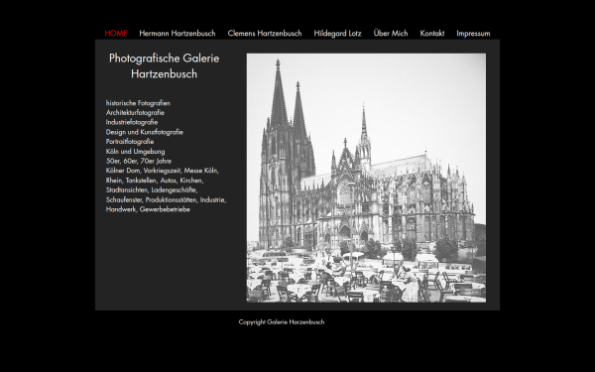Click the text 'Architekturfotografie'
Screen dimensions: 595x372
(135, 113)
